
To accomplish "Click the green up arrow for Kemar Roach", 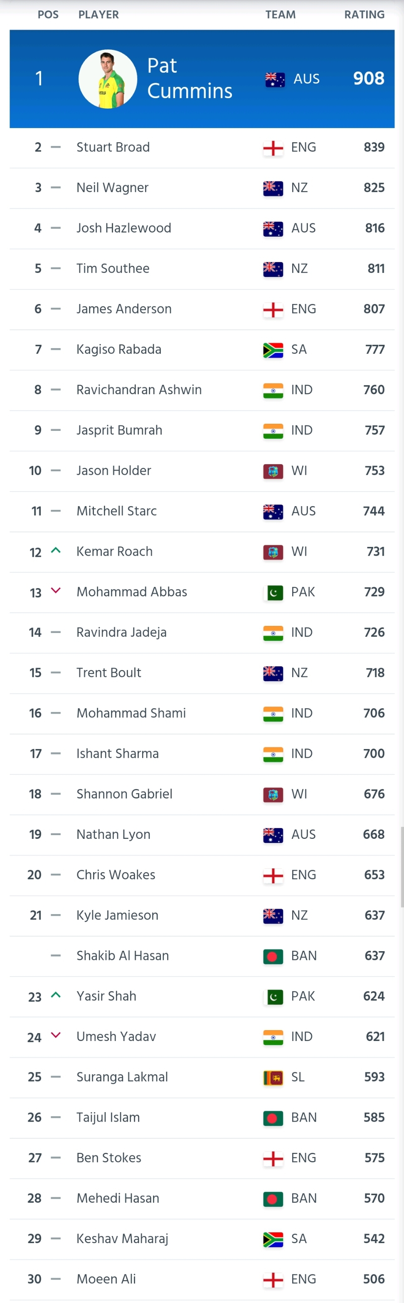I will tap(56, 550).
